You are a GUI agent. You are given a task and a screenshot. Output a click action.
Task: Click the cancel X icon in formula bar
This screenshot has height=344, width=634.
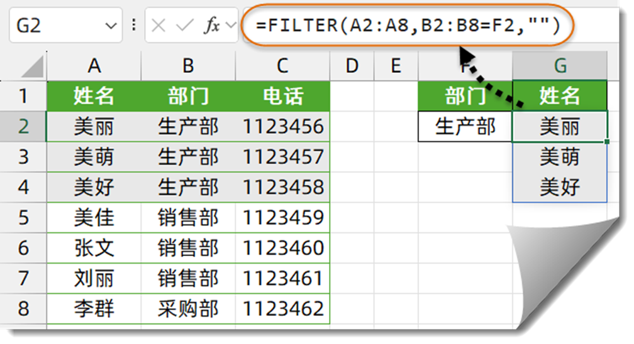(x=158, y=26)
